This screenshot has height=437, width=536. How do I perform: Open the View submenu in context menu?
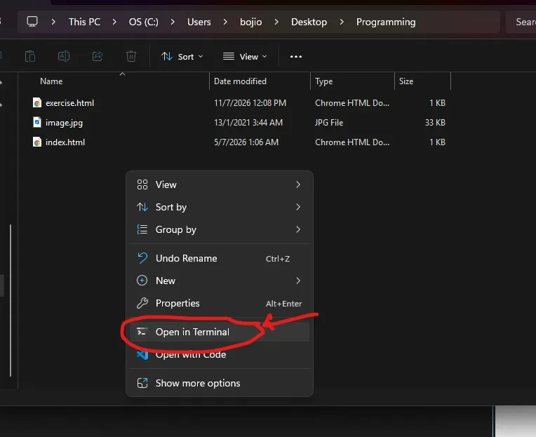point(220,184)
